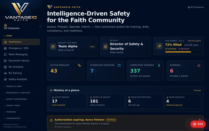Click the WARNING badge on alert

(x=111, y=120)
